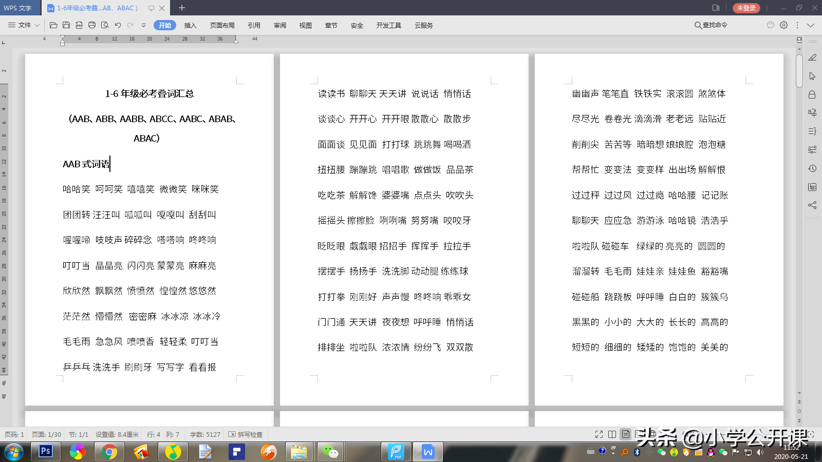
Task: Open the pen/style tool in right sidebar
Action: pos(812,57)
